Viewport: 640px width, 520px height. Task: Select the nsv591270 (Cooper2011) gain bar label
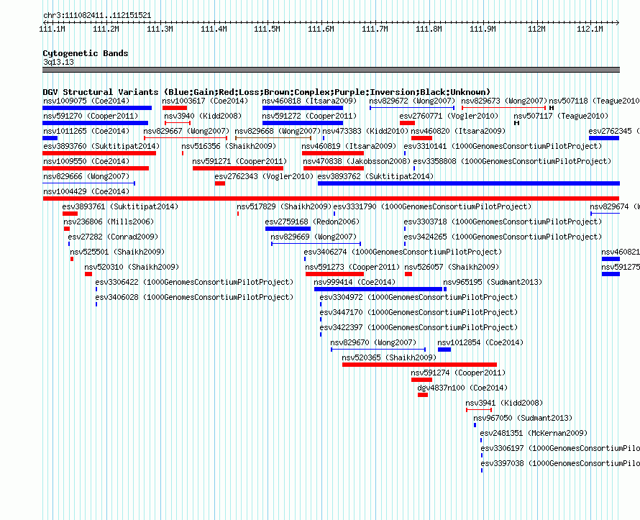tap(91, 116)
